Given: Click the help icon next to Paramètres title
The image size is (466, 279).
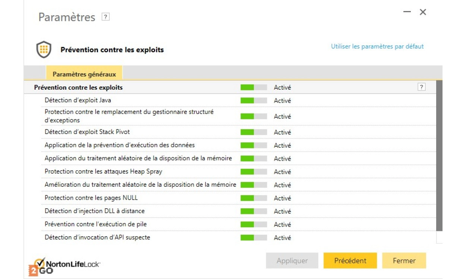Looking at the screenshot, I should (106, 17).
